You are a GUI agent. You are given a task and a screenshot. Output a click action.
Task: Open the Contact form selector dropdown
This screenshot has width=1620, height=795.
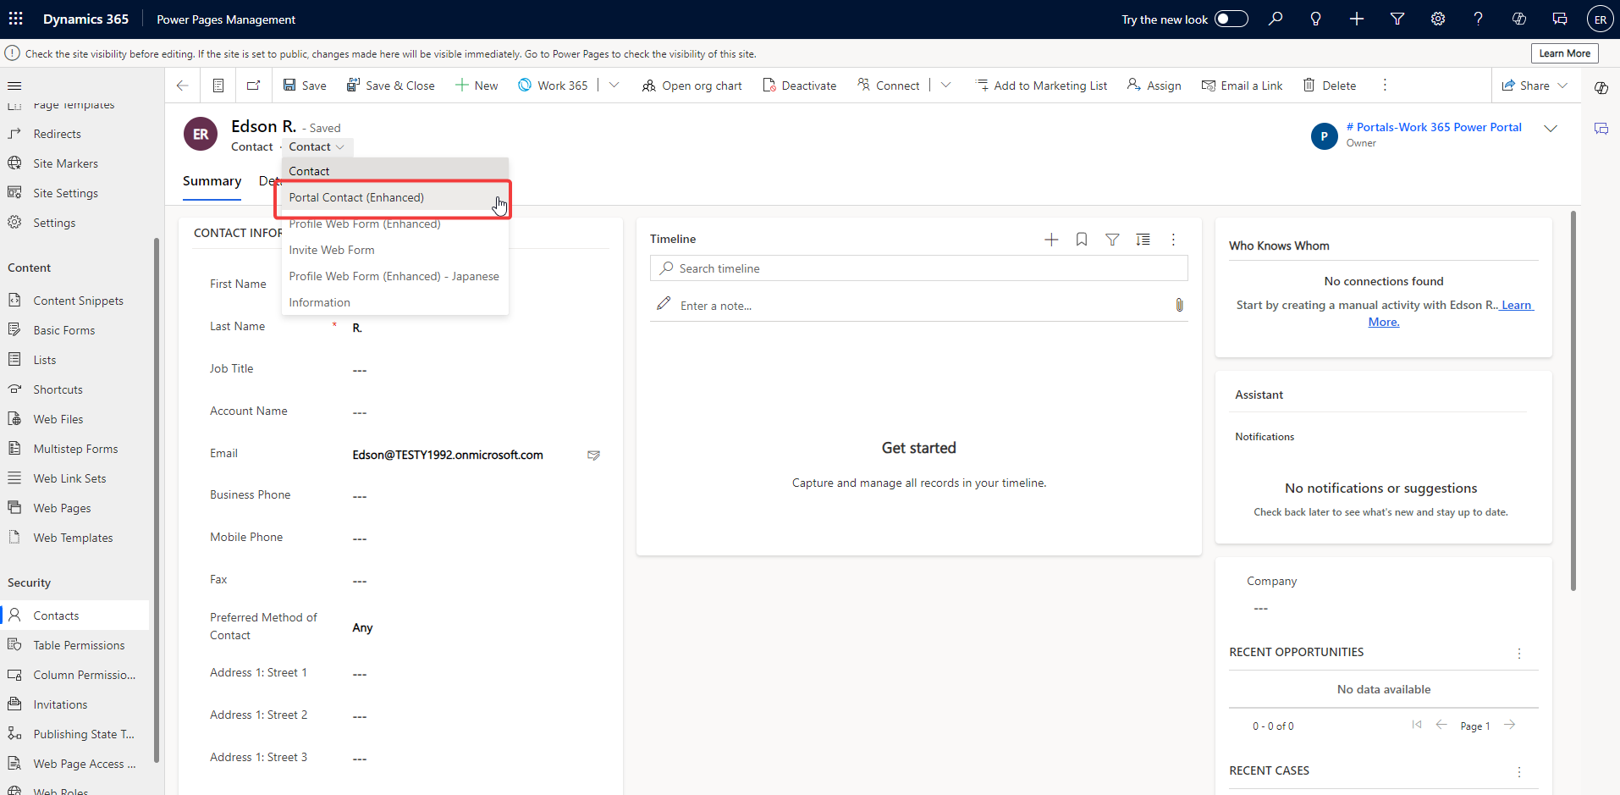pos(317,146)
